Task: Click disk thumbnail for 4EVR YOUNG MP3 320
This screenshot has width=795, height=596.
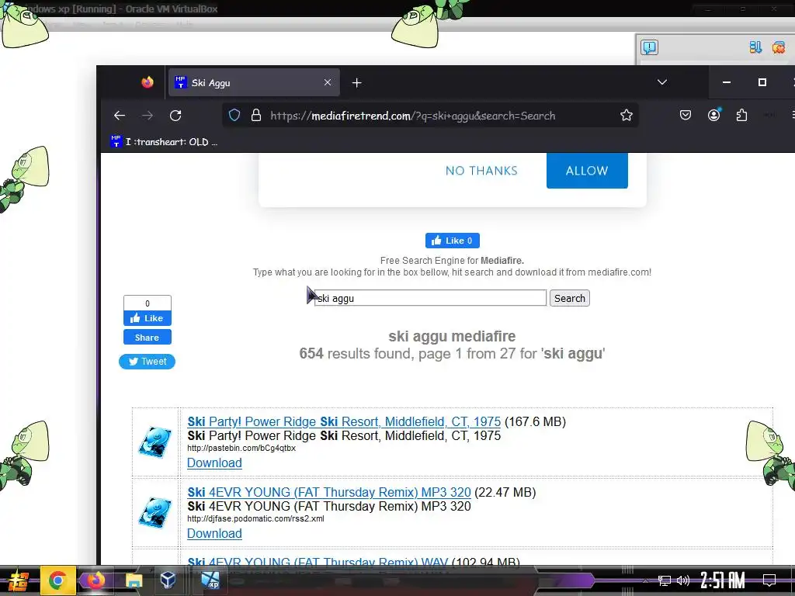Action: 155,513
